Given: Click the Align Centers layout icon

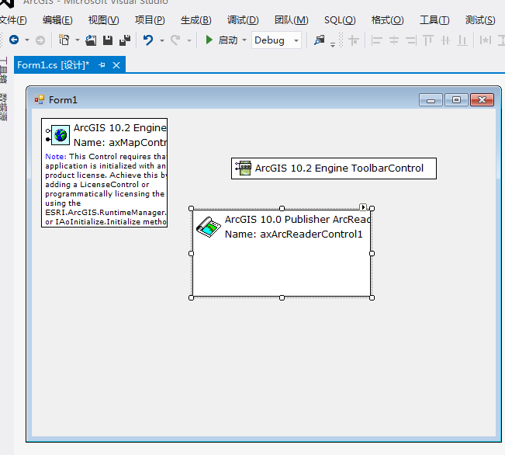Looking at the screenshot, I should 394,40.
